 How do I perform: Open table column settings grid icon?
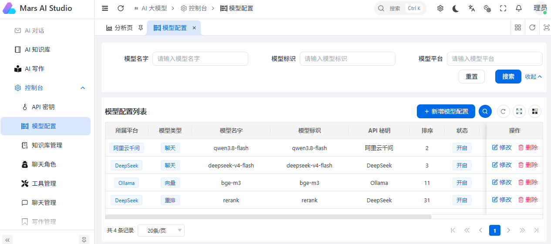[535, 111]
